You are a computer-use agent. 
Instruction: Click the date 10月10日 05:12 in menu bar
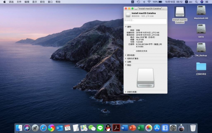click(x=174, y=2)
